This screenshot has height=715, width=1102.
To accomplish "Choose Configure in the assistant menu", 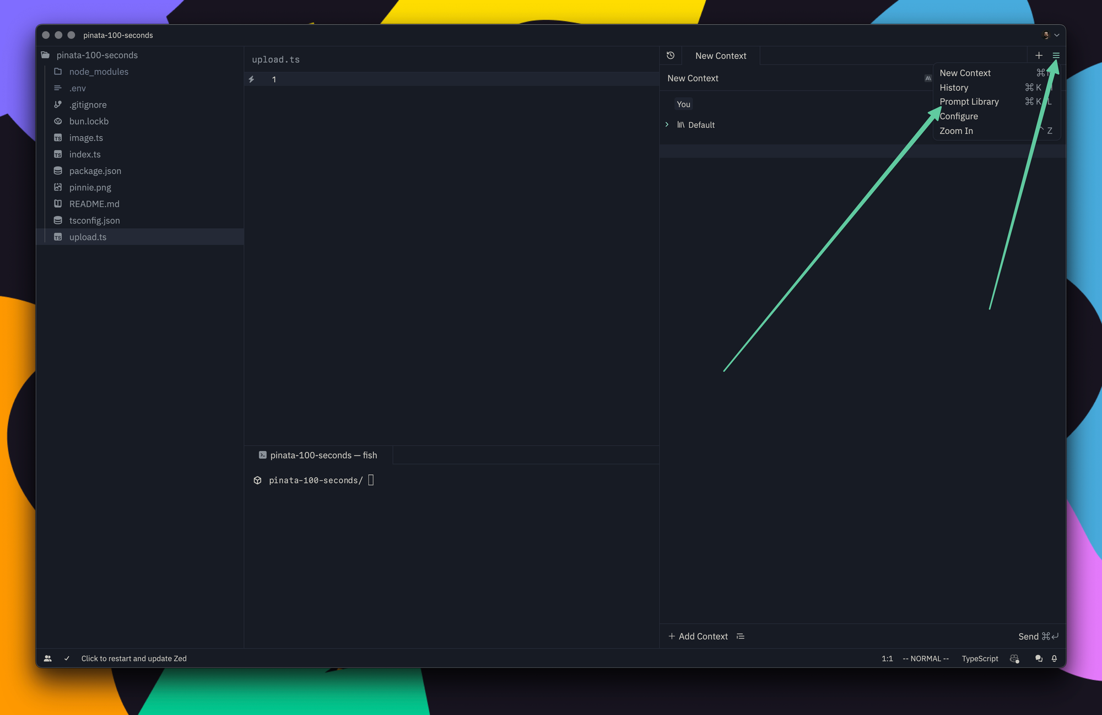I will 959,116.
